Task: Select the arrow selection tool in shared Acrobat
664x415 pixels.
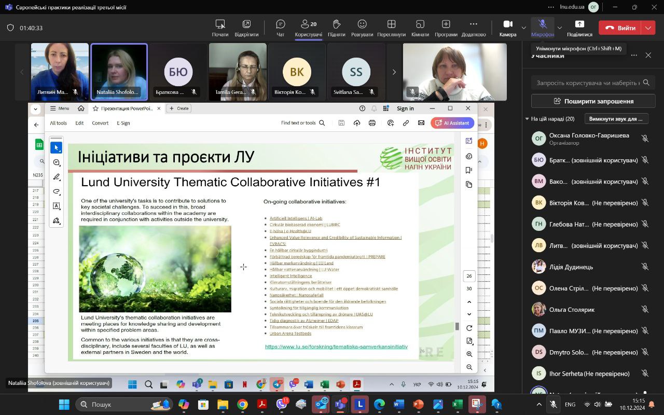Action: click(x=56, y=148)
